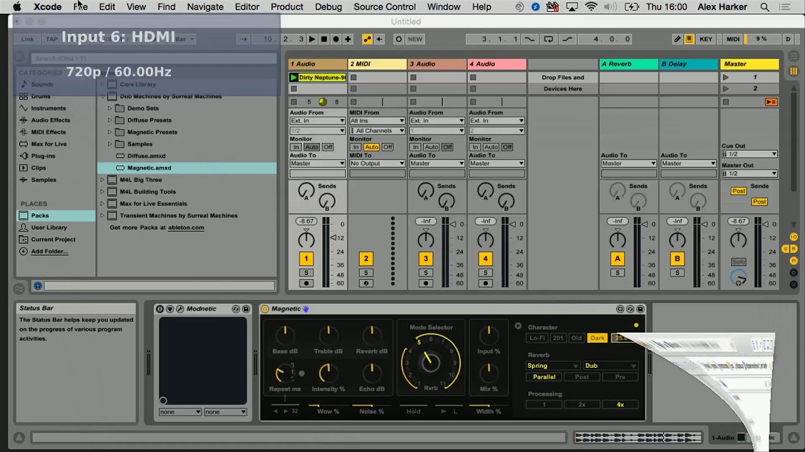Open the Product menu
805x452 pixels.
coord(287,7)
